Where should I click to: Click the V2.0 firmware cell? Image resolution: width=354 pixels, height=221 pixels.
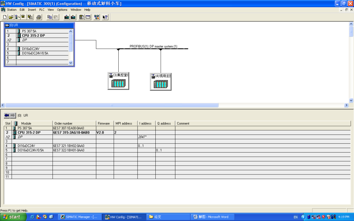click(x=105, y=132)
